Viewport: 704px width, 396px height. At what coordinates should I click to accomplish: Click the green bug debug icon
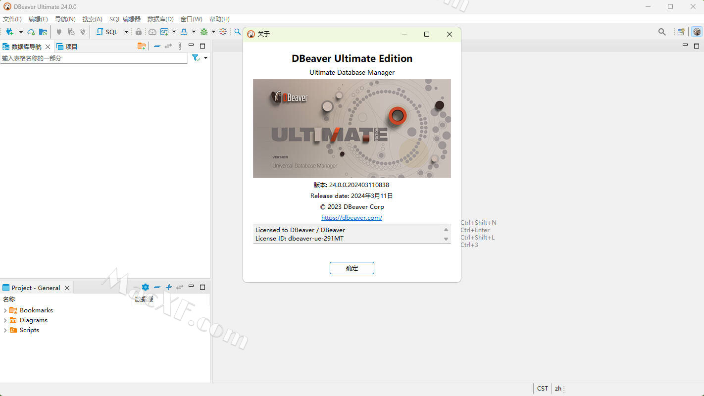(203, 32)
